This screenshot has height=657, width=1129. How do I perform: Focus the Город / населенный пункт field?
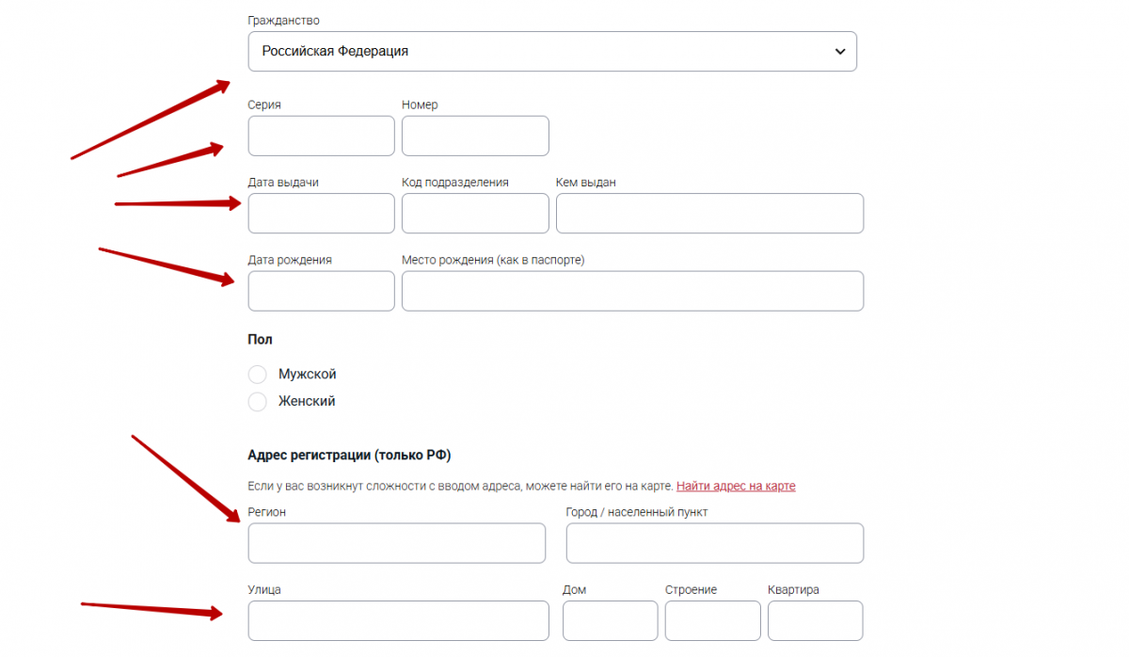[x=714, y=543]
